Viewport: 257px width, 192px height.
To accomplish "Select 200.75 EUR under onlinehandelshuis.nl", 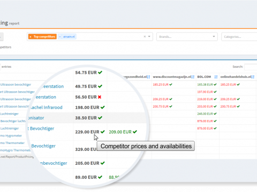I will (228, 106).
